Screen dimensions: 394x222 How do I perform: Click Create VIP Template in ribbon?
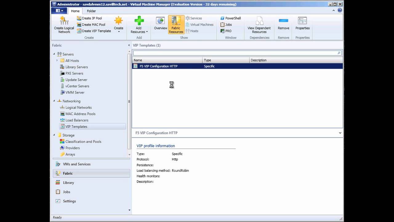coord(94,31)
